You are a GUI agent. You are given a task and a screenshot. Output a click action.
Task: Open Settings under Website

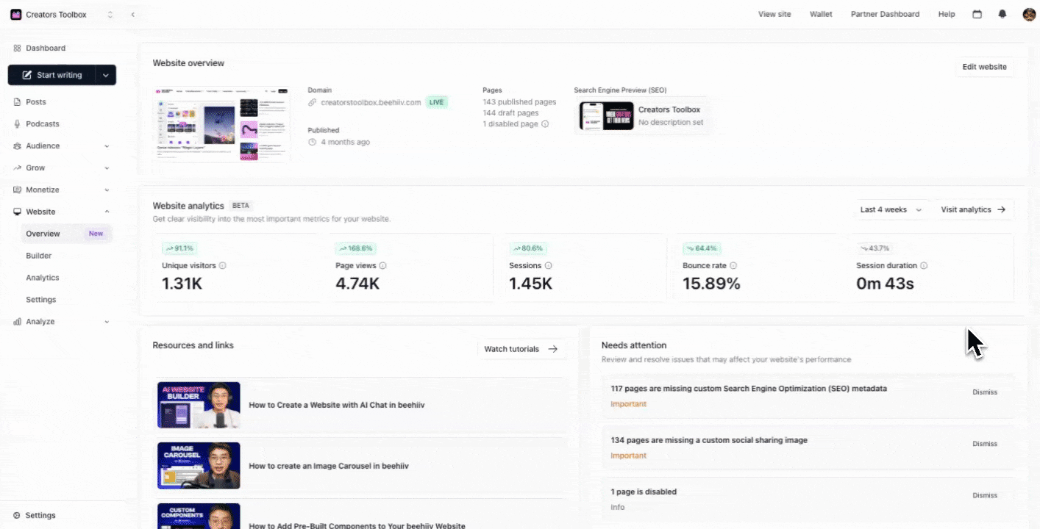coord(41,300)
